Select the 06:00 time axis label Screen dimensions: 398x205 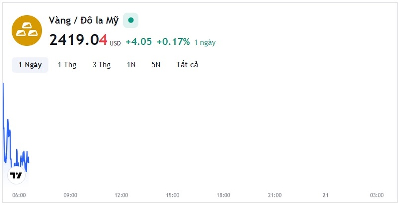19,195
